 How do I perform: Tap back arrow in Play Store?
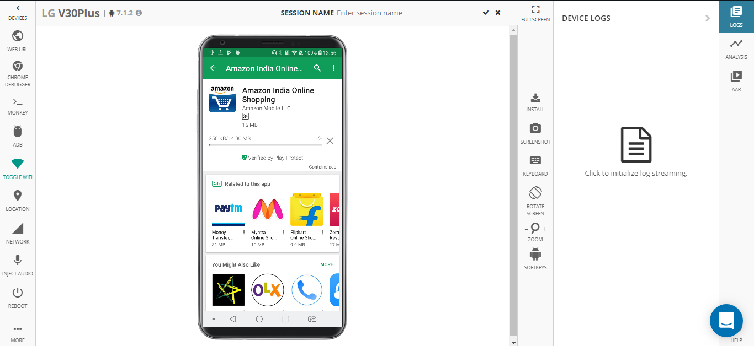coord(214,68)
